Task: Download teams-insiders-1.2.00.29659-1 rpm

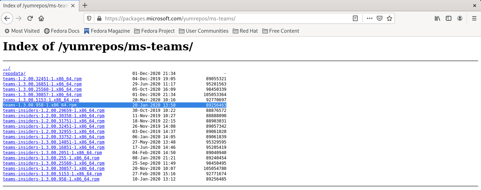Action: pos(54,110)
